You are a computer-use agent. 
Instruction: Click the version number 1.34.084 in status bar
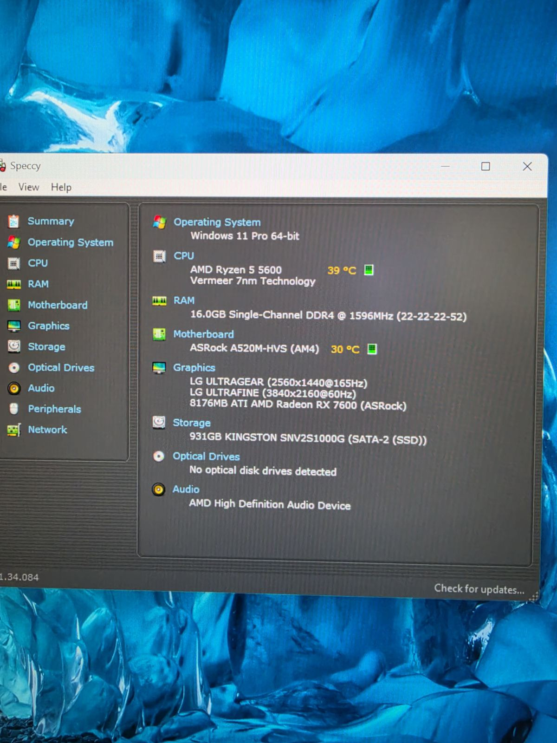(19, 577)
